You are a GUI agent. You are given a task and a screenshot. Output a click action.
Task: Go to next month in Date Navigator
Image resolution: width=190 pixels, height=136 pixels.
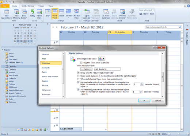click(36, 25)
